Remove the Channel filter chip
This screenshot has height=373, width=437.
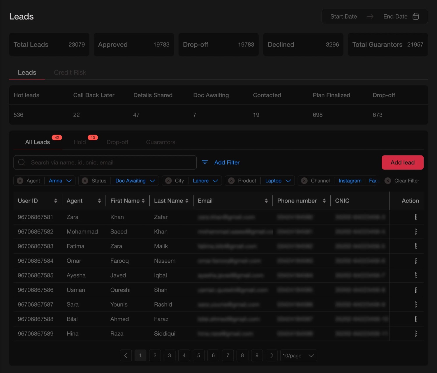pos(304,181)
